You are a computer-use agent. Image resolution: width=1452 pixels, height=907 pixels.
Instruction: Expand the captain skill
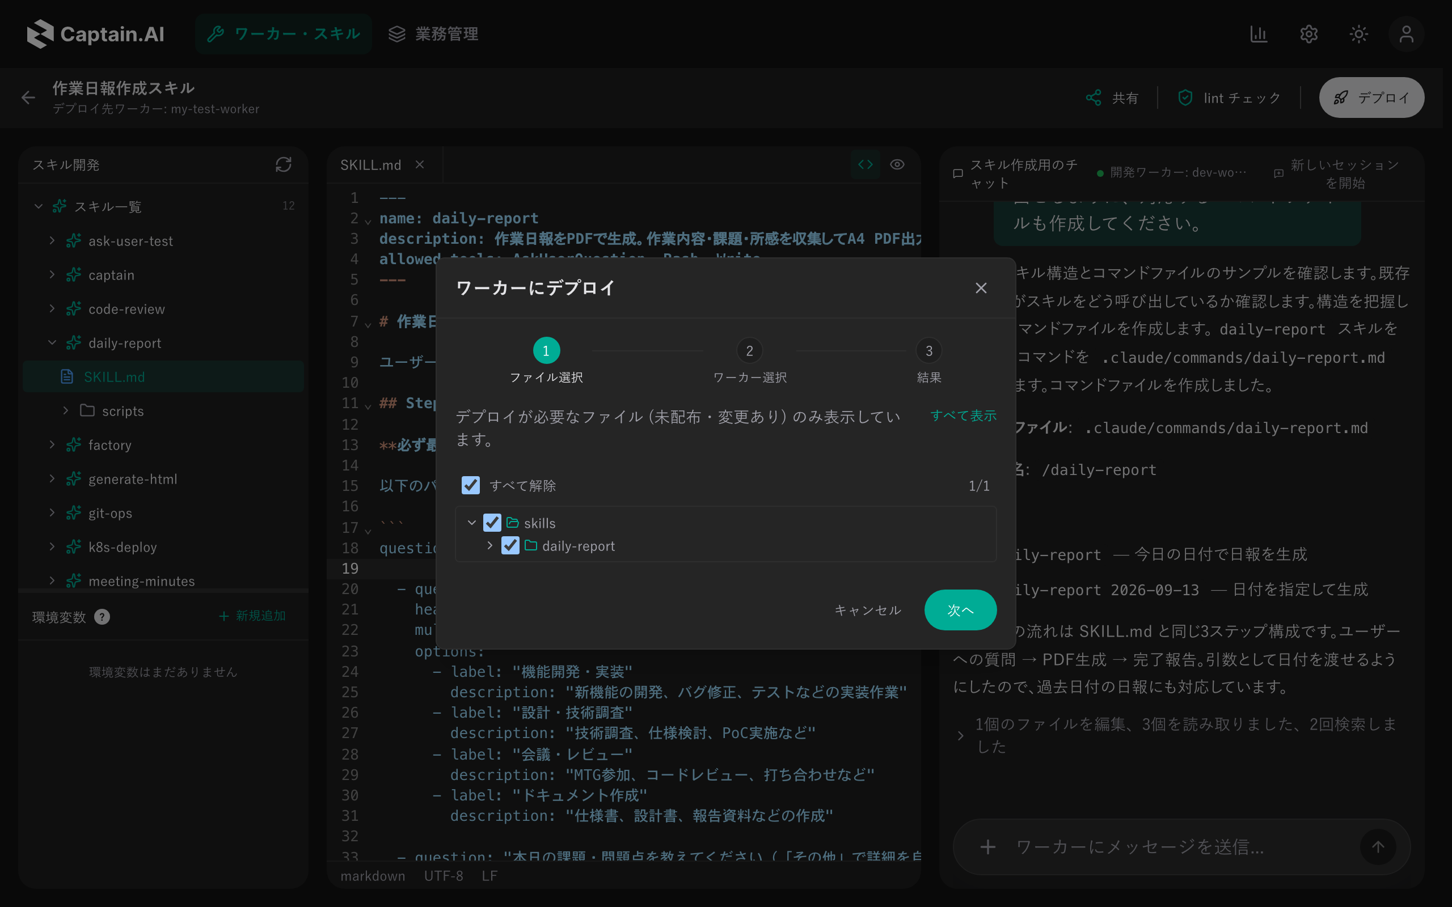pos(52,275)
